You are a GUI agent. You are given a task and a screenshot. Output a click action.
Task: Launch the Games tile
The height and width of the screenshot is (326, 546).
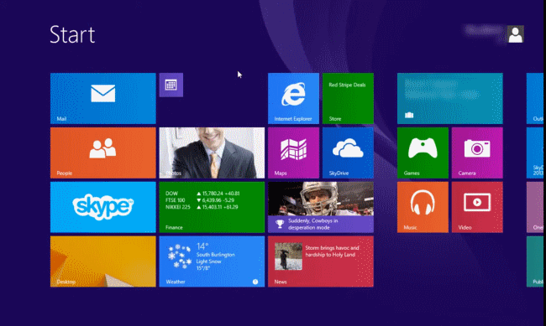pos(423,153)
